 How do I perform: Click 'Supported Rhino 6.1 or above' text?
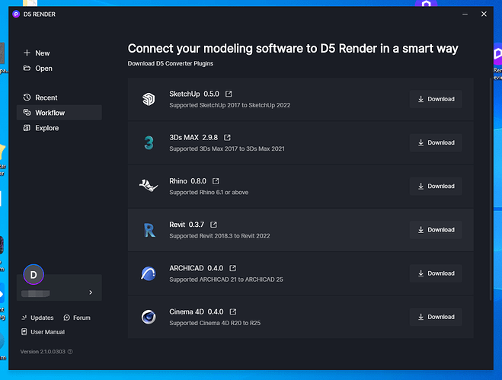click(209, 192)
